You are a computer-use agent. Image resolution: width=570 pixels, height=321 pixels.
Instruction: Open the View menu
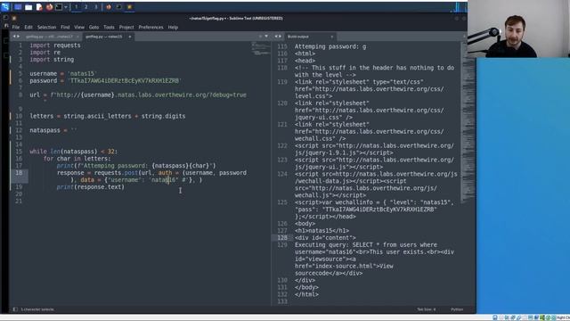pos(79,28)
